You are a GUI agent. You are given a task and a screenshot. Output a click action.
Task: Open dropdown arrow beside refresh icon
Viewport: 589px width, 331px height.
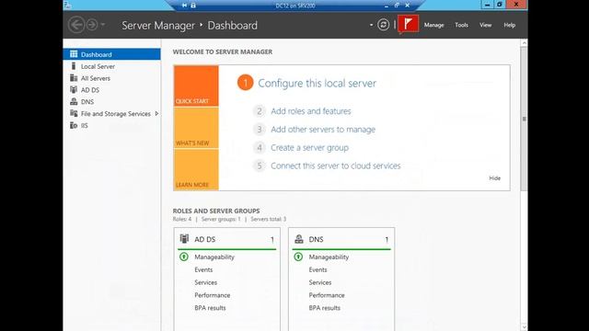point(371,25)
